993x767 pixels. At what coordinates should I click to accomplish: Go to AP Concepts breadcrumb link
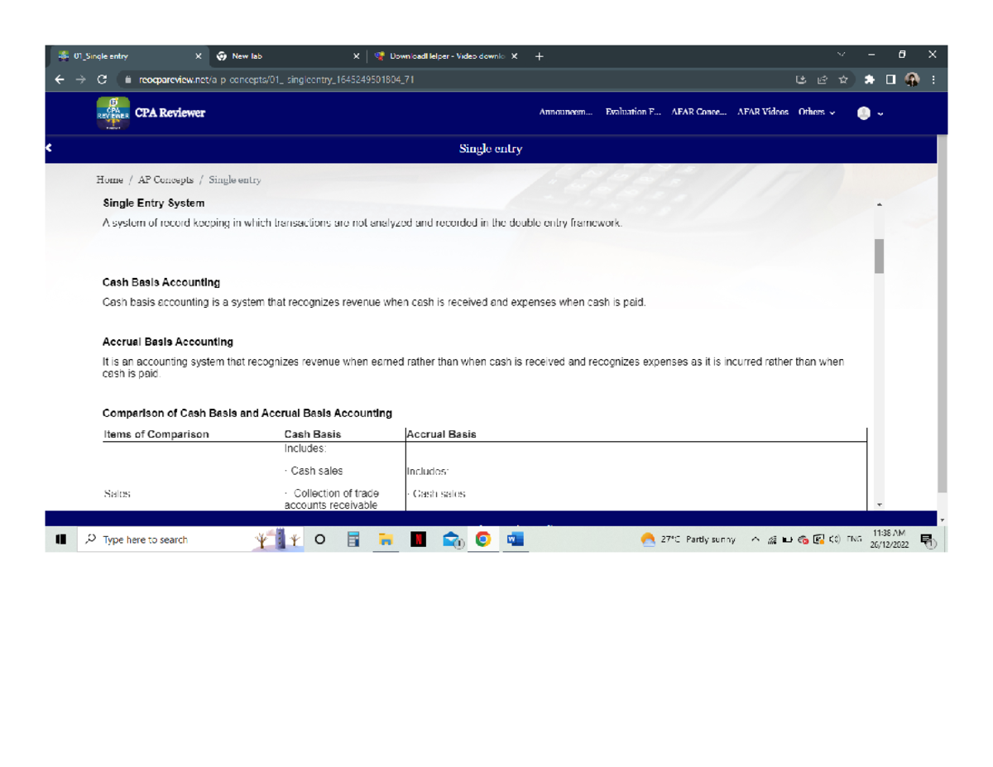pos(165,180)
